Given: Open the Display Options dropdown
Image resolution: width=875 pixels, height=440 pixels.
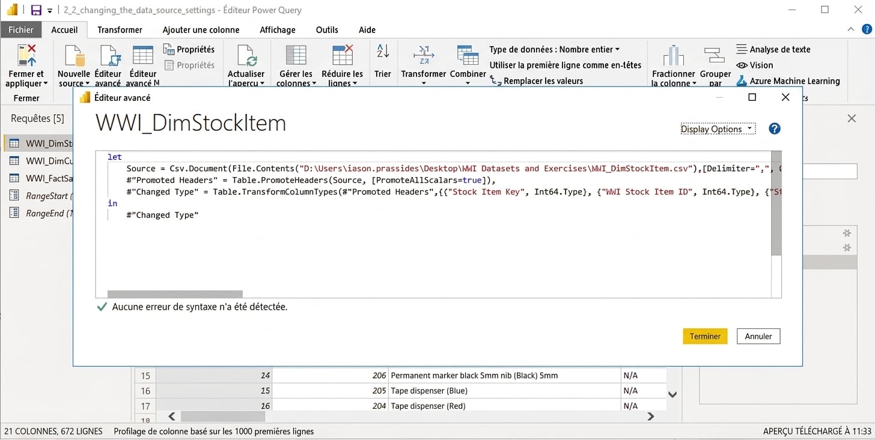Looking at the screenshot, I should pyautogui.click(x=718, y=129).
